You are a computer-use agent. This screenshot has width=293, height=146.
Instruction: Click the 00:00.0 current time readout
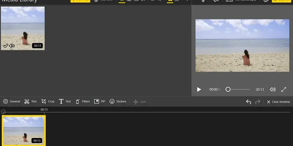pyautogui.click(x=215, y=89)
